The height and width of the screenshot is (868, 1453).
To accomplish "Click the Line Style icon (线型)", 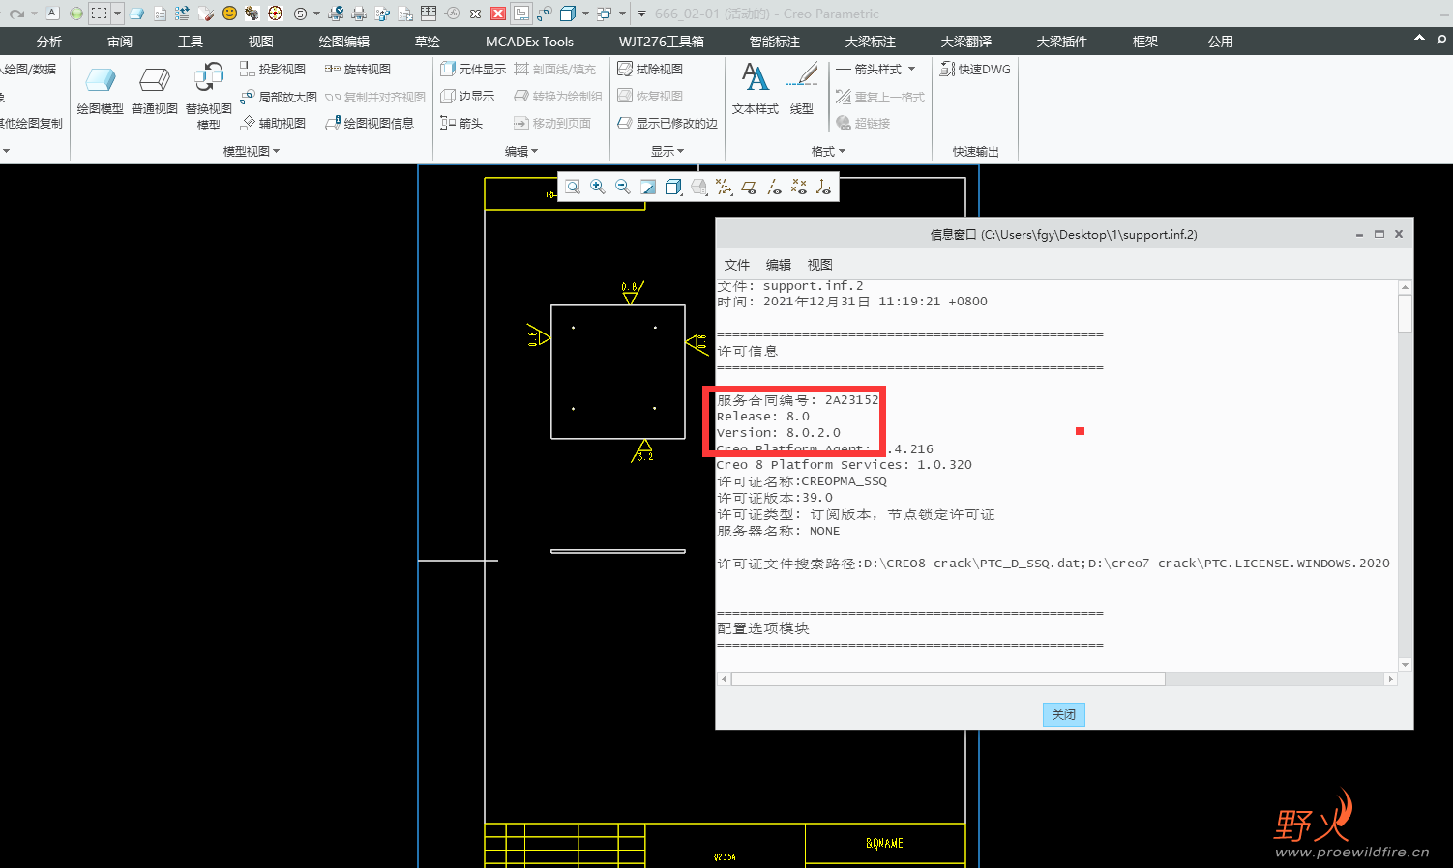I will point(802,89).
